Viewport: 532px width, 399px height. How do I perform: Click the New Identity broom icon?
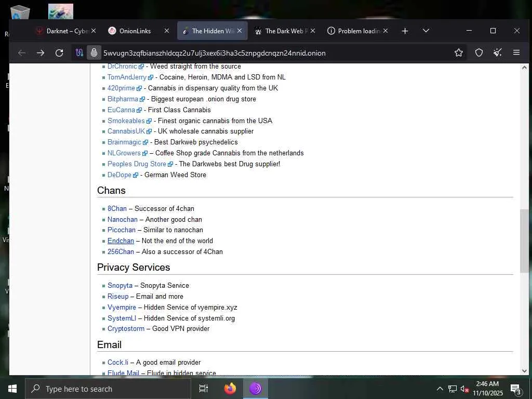click(498, 52)
